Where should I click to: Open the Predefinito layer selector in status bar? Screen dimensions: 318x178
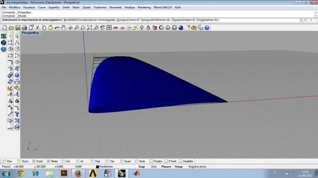tap(106, 167)
